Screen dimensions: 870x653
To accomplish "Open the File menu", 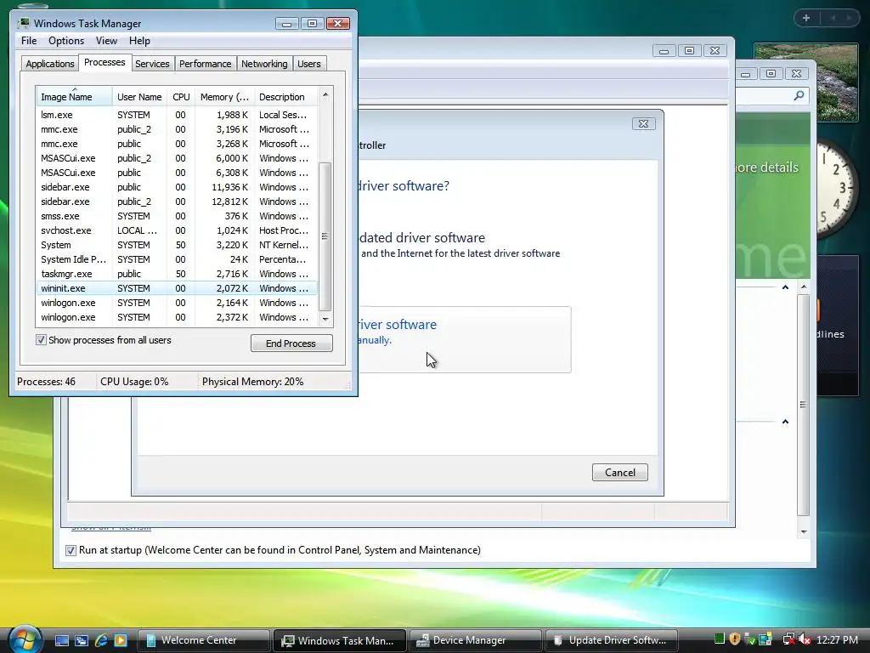I will click(29, 41).
